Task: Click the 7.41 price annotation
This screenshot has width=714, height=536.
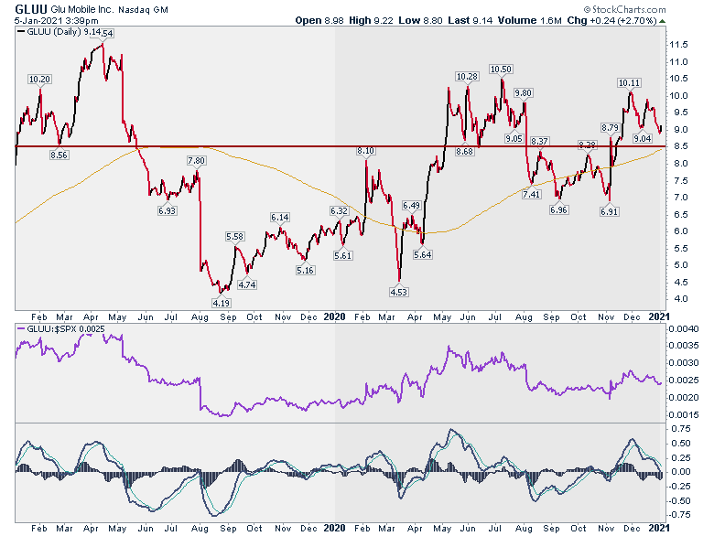Action: [532, 194]
